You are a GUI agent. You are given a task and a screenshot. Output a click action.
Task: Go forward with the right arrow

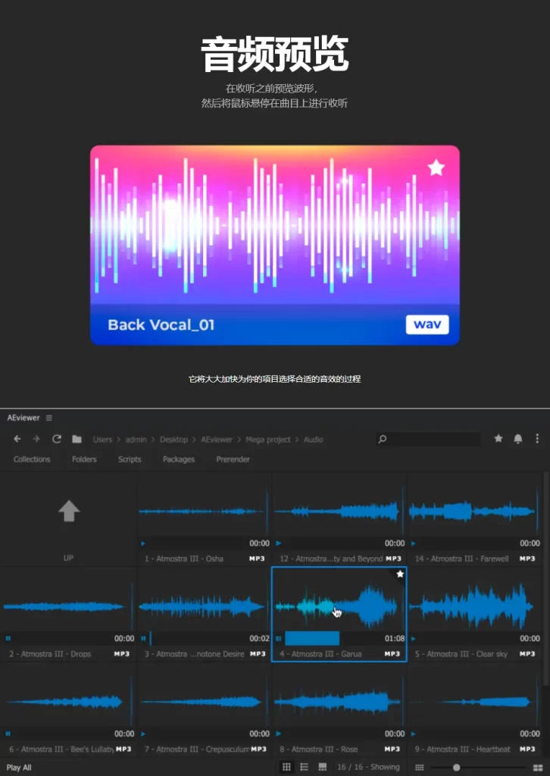36,439
